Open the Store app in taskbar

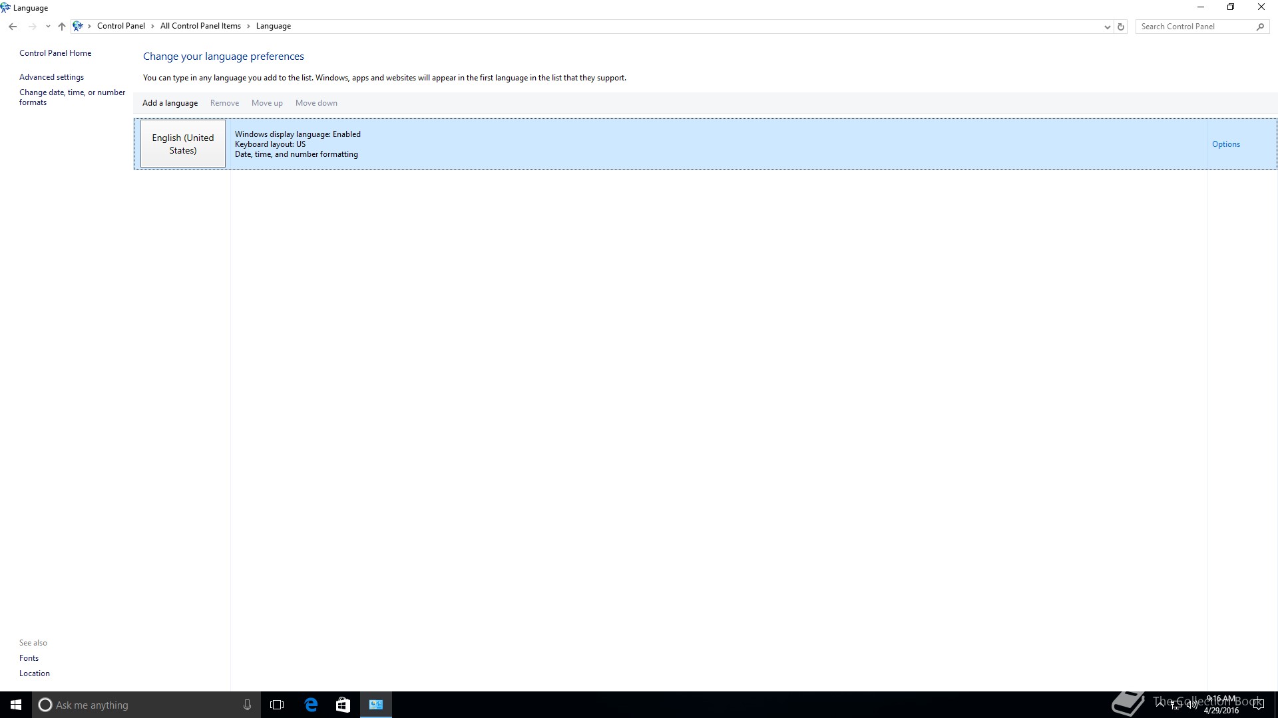click(x=343, y=705)
